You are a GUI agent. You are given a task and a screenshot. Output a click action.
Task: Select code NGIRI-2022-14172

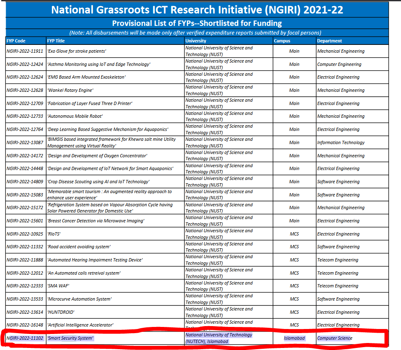click(x=25, y=156)
